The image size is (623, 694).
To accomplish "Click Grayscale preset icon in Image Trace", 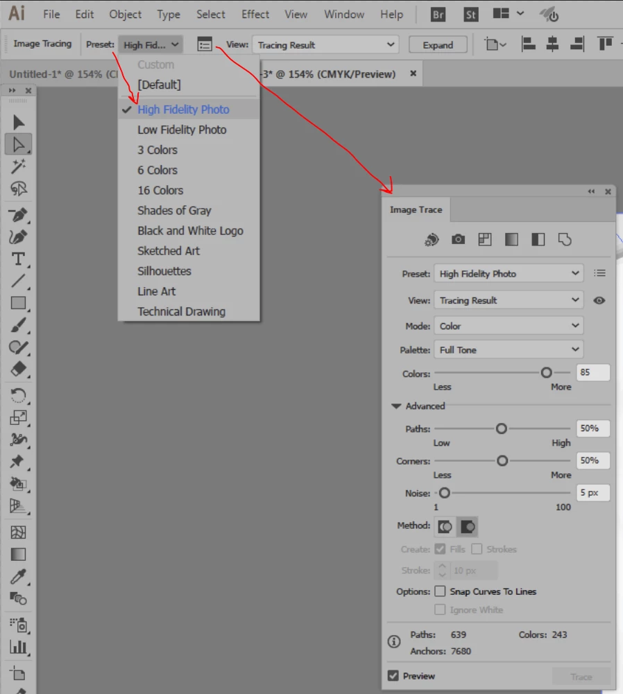I will tap(511, 240).
